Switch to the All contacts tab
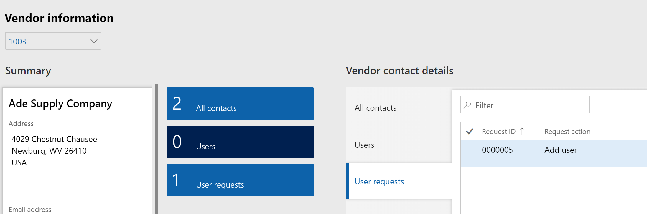Viewport: 647px width, 214px height. tap(376, 108)
